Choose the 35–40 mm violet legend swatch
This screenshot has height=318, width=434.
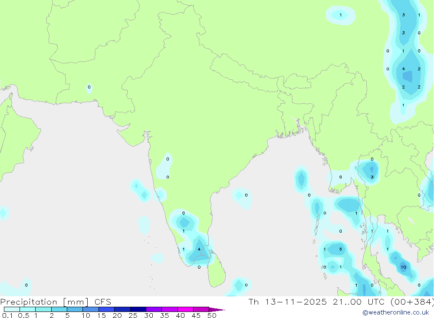[x=169, y=309]
